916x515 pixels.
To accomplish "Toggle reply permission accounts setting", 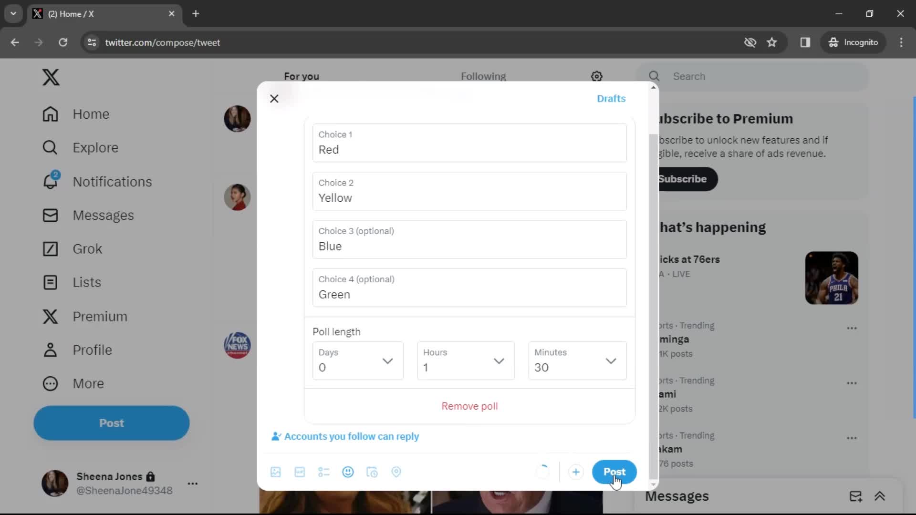I will click(x=345, y=436).
